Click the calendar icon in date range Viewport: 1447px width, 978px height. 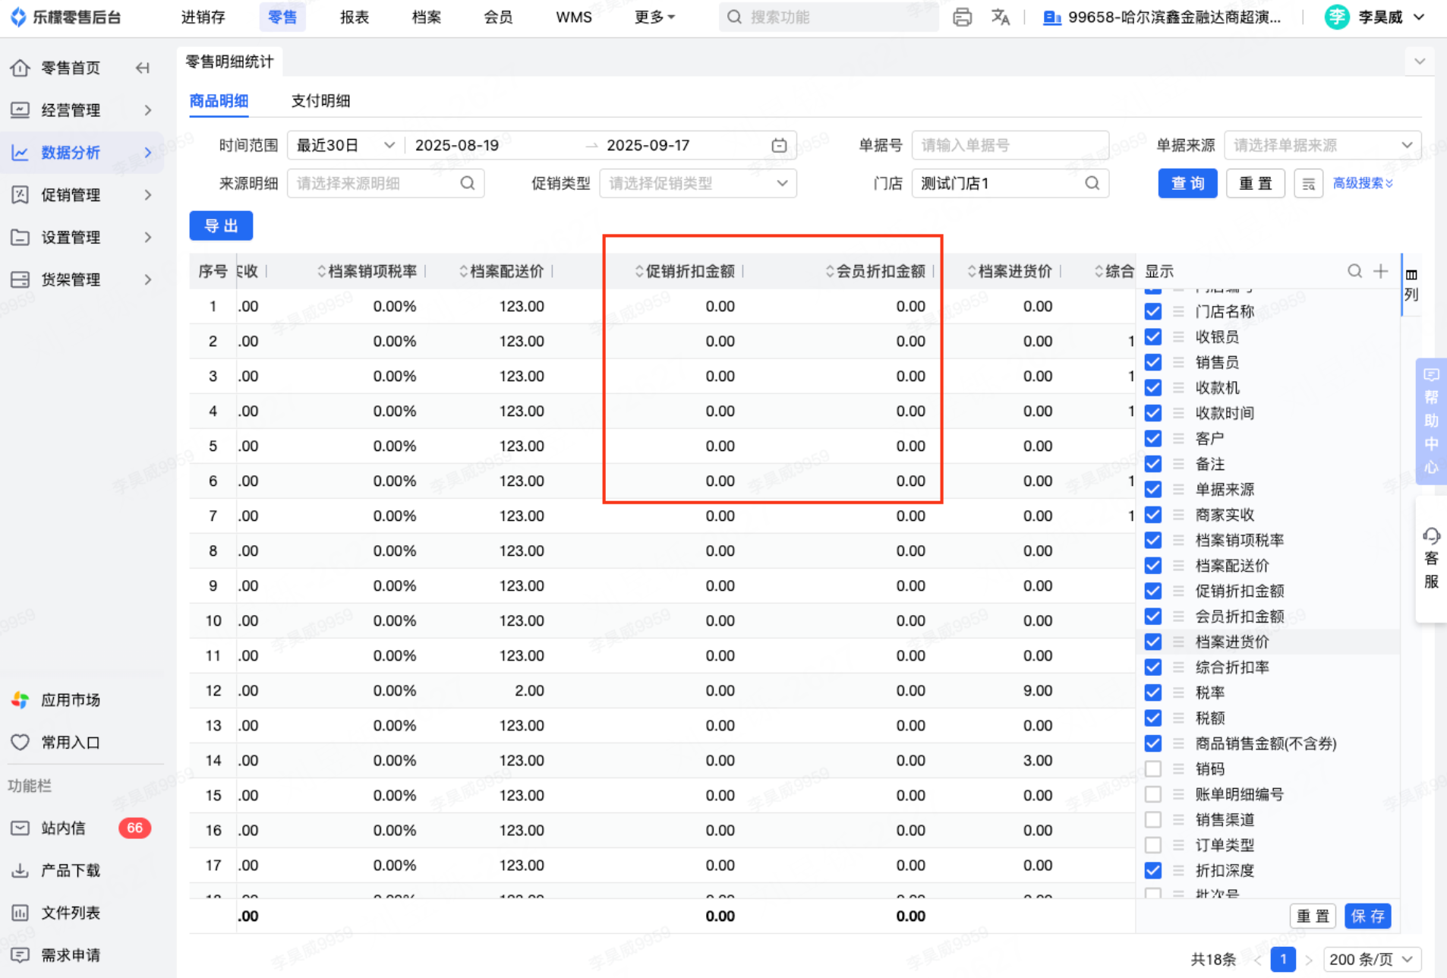pyautogui.click(x=779, y=145)
